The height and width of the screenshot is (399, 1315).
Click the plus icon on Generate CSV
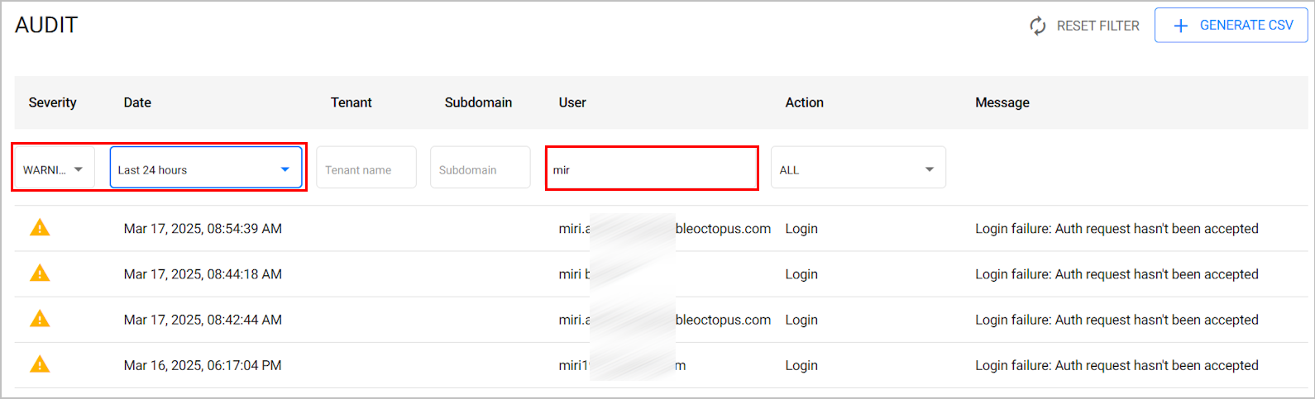coord(1181,26)
